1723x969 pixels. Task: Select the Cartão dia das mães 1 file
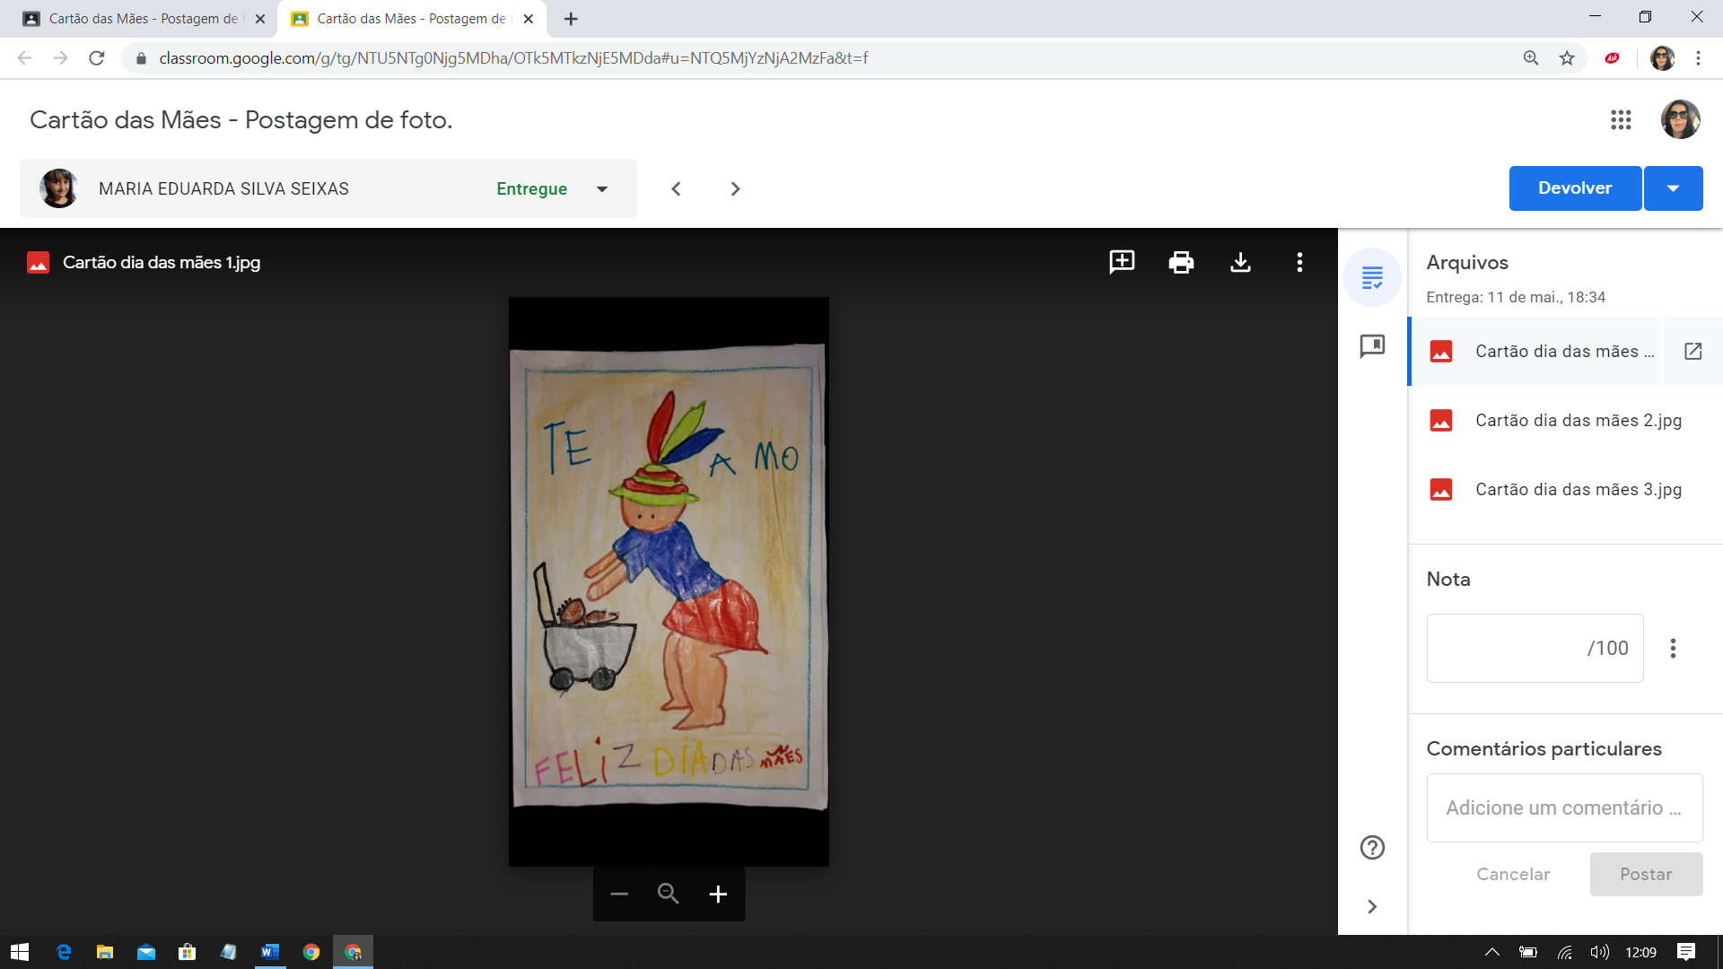(1536, 351)
